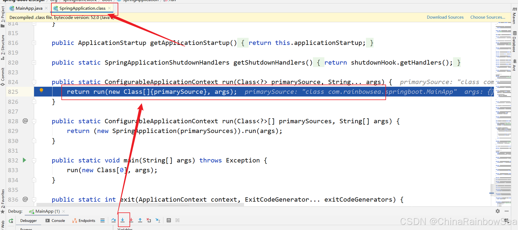Close the MainApp.java editor tab

[46, 8]
